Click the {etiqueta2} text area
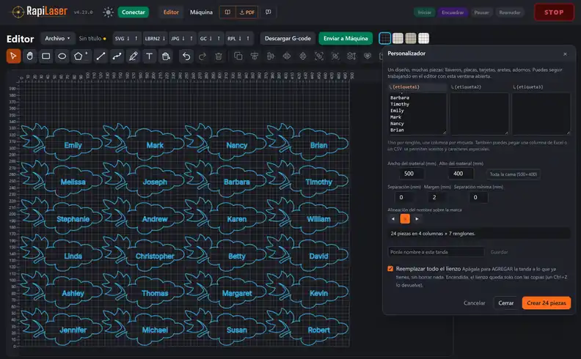Viewport: 581px width, 359px height. 480,114
